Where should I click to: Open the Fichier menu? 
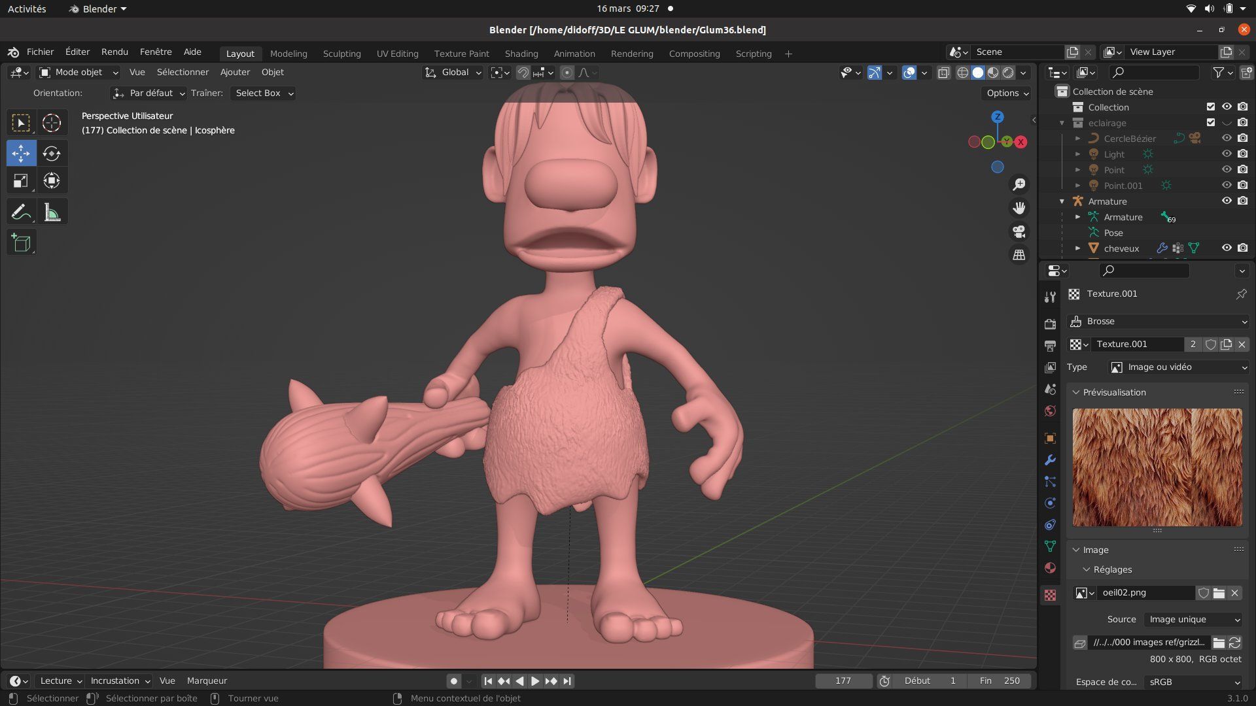(40, 52)
